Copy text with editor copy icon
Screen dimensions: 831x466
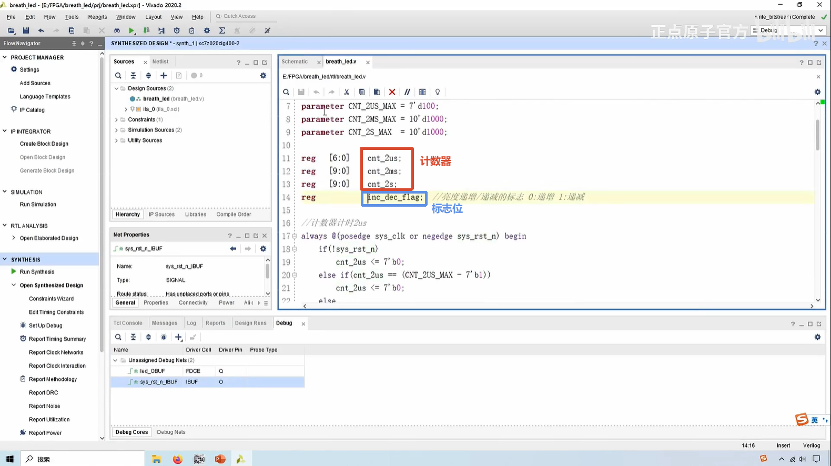point(362,92)
